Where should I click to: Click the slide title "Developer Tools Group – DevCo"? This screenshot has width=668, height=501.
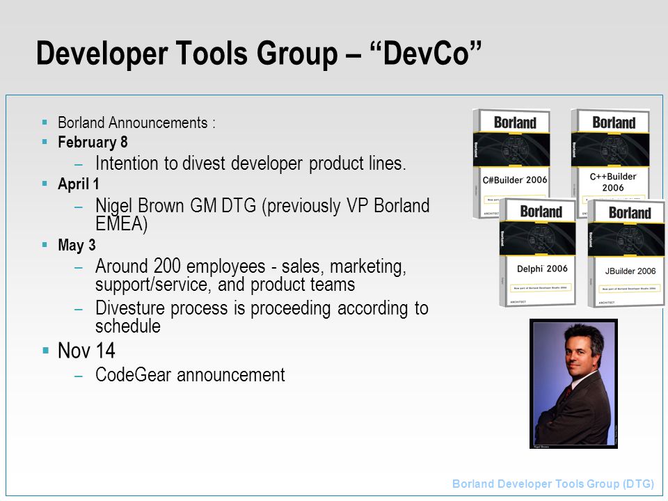pyautogui.click(x=259, y=53)
